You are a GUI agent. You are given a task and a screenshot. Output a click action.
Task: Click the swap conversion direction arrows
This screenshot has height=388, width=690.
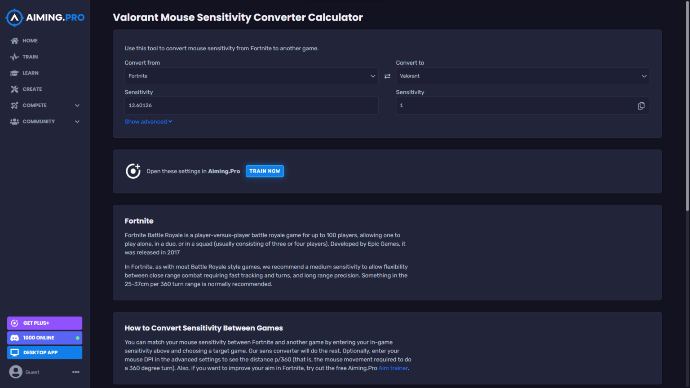click(387, 76)
